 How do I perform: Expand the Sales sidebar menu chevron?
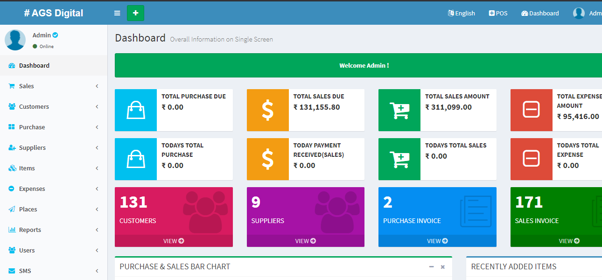pyautogui.click(x=97, y=86)
